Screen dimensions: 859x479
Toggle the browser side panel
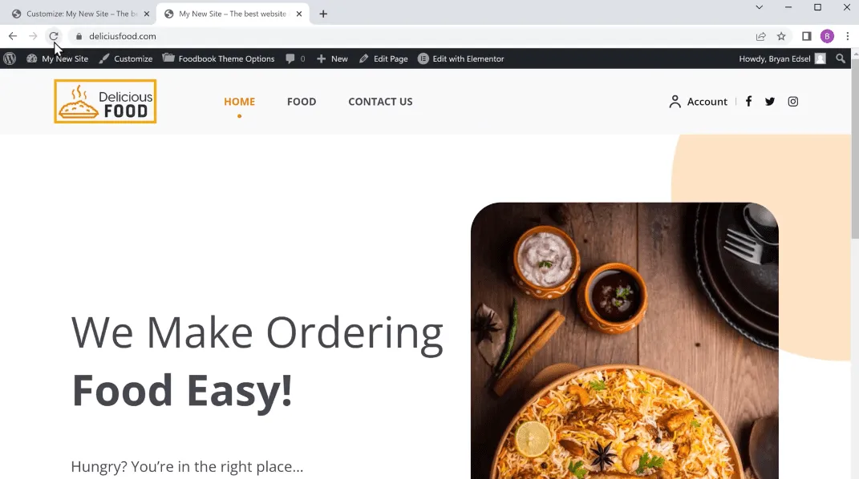806,36
